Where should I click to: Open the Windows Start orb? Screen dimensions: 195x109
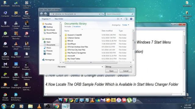coord(4,106)
